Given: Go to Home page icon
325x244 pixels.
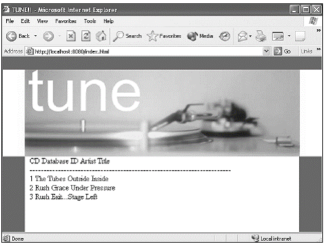Looking at the screenshot, I should (101, 36).
